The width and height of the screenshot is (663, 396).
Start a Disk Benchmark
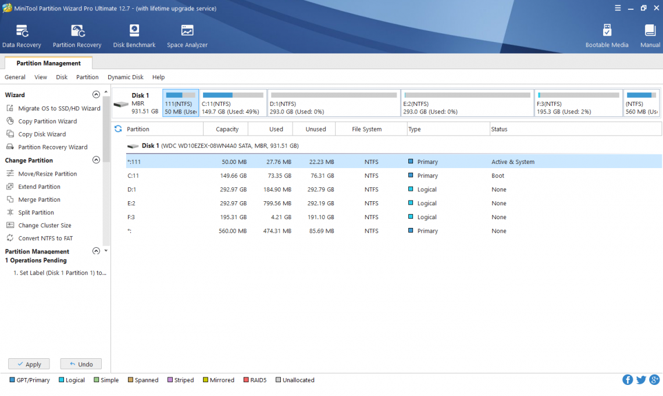click(134, 34)
